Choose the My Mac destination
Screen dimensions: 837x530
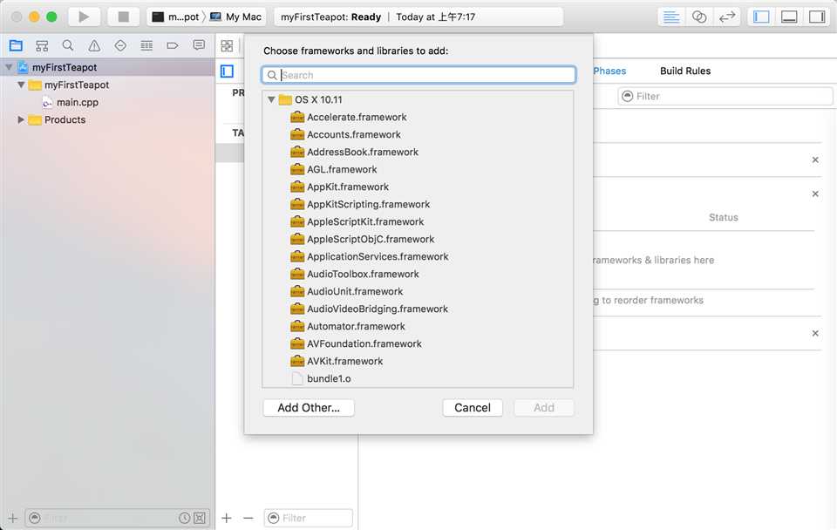pos(235,17)
